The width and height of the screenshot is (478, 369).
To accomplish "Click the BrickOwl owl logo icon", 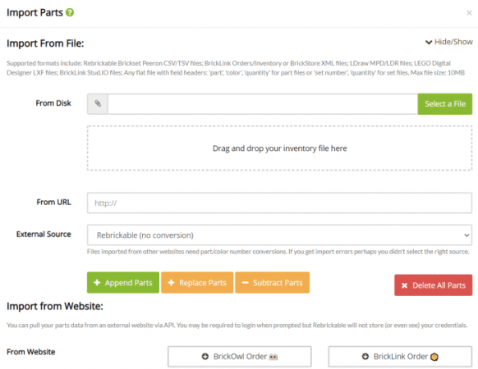I will click(x=273, y=357).
